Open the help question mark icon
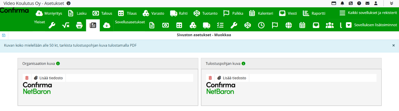Image resolution: width=399 pixels, height=111 pixels. (359, 3)
